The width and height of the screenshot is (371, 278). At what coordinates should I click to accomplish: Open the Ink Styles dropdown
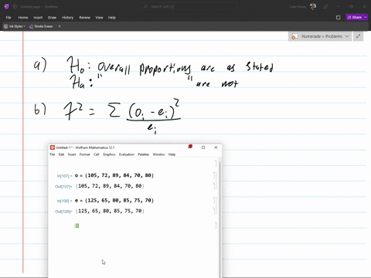tap(15, 26)
